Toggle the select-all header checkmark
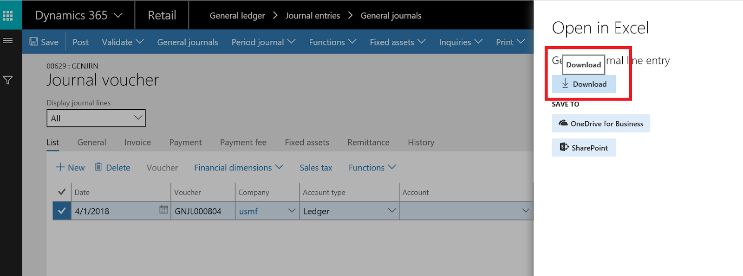The image size is (743, 276). coord(61,192)
